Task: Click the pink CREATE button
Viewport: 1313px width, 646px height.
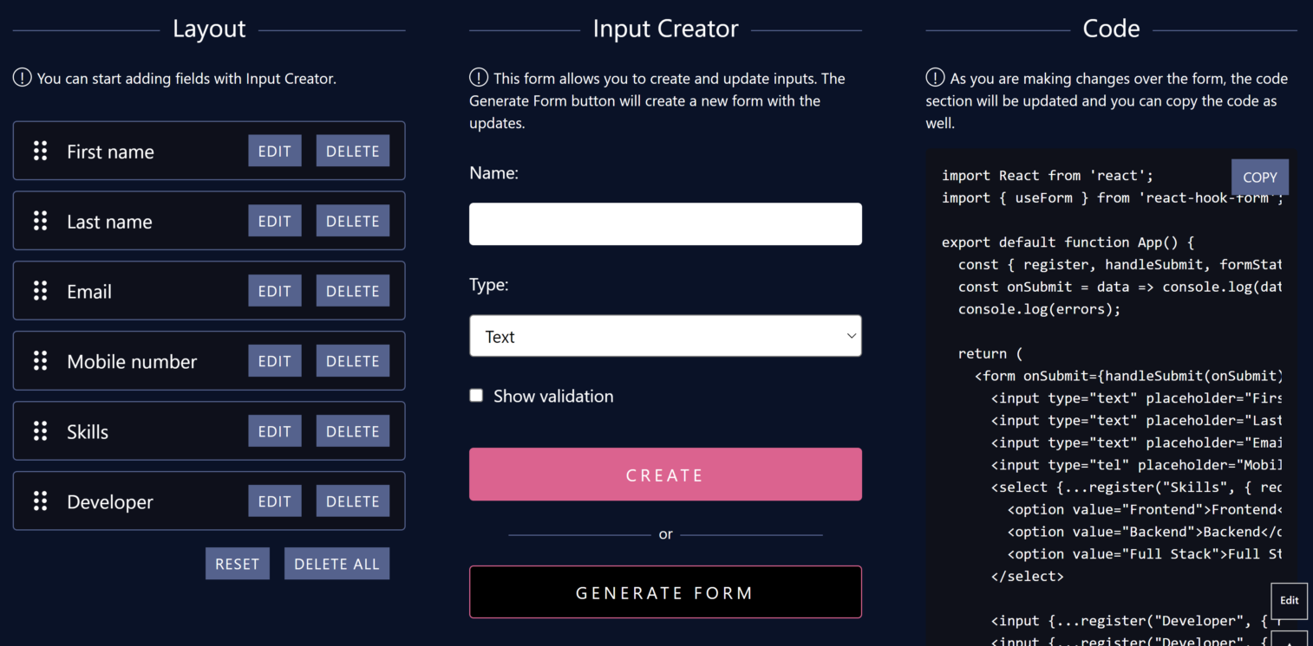Action: [665, 475]
